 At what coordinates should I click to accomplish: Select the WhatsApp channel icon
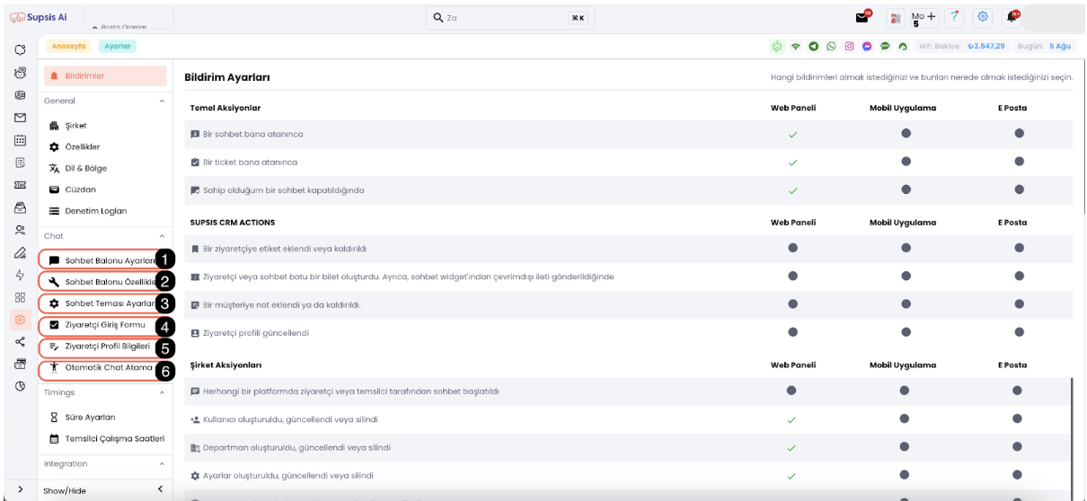pos(831,46)
